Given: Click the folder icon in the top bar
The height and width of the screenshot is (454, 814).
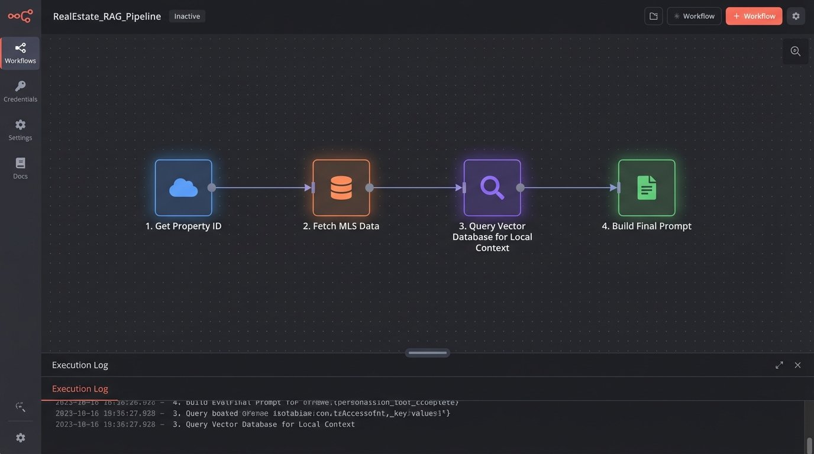Looking at the screenshot, I should point(654,17).
